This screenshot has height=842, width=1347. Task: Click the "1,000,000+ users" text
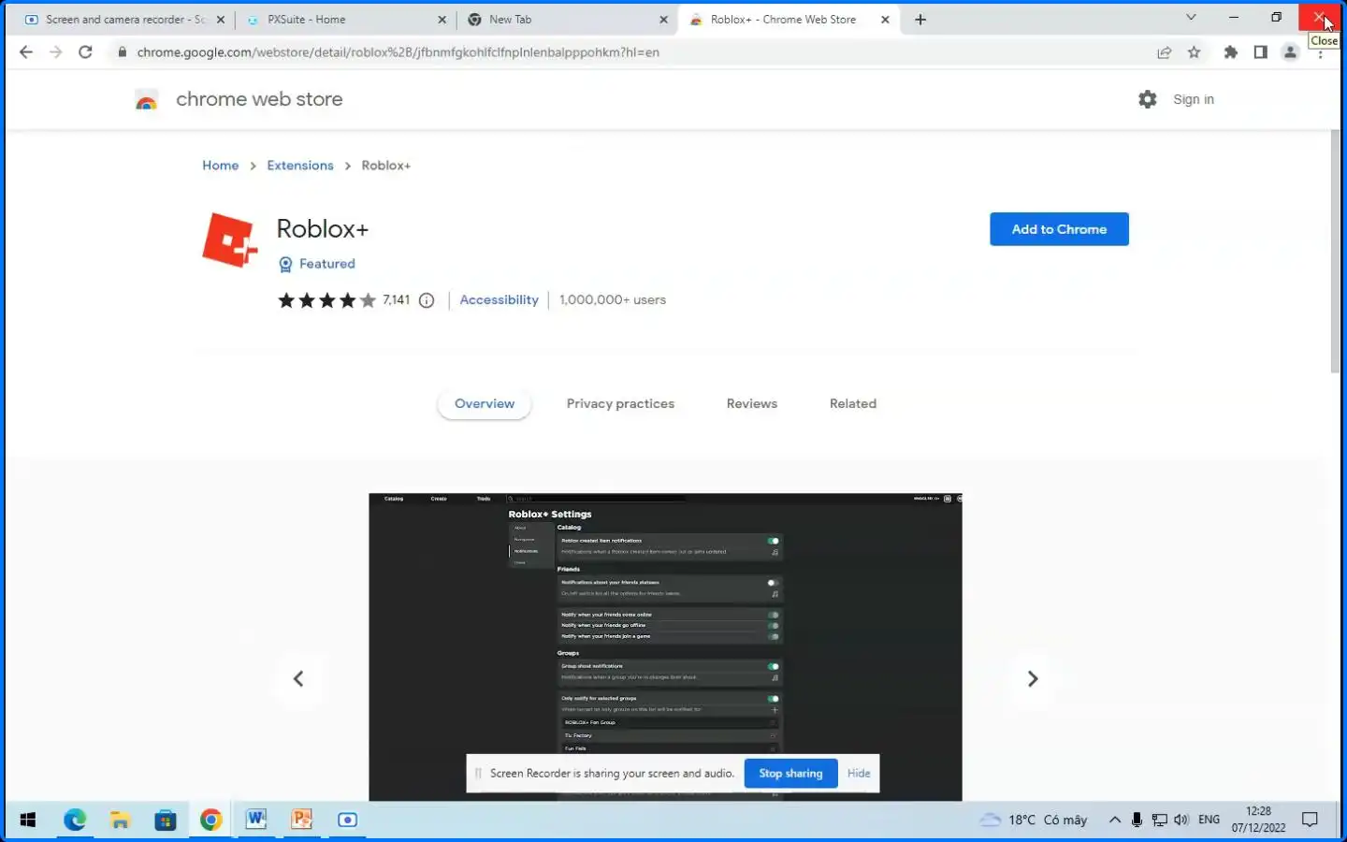pos(613,300)
